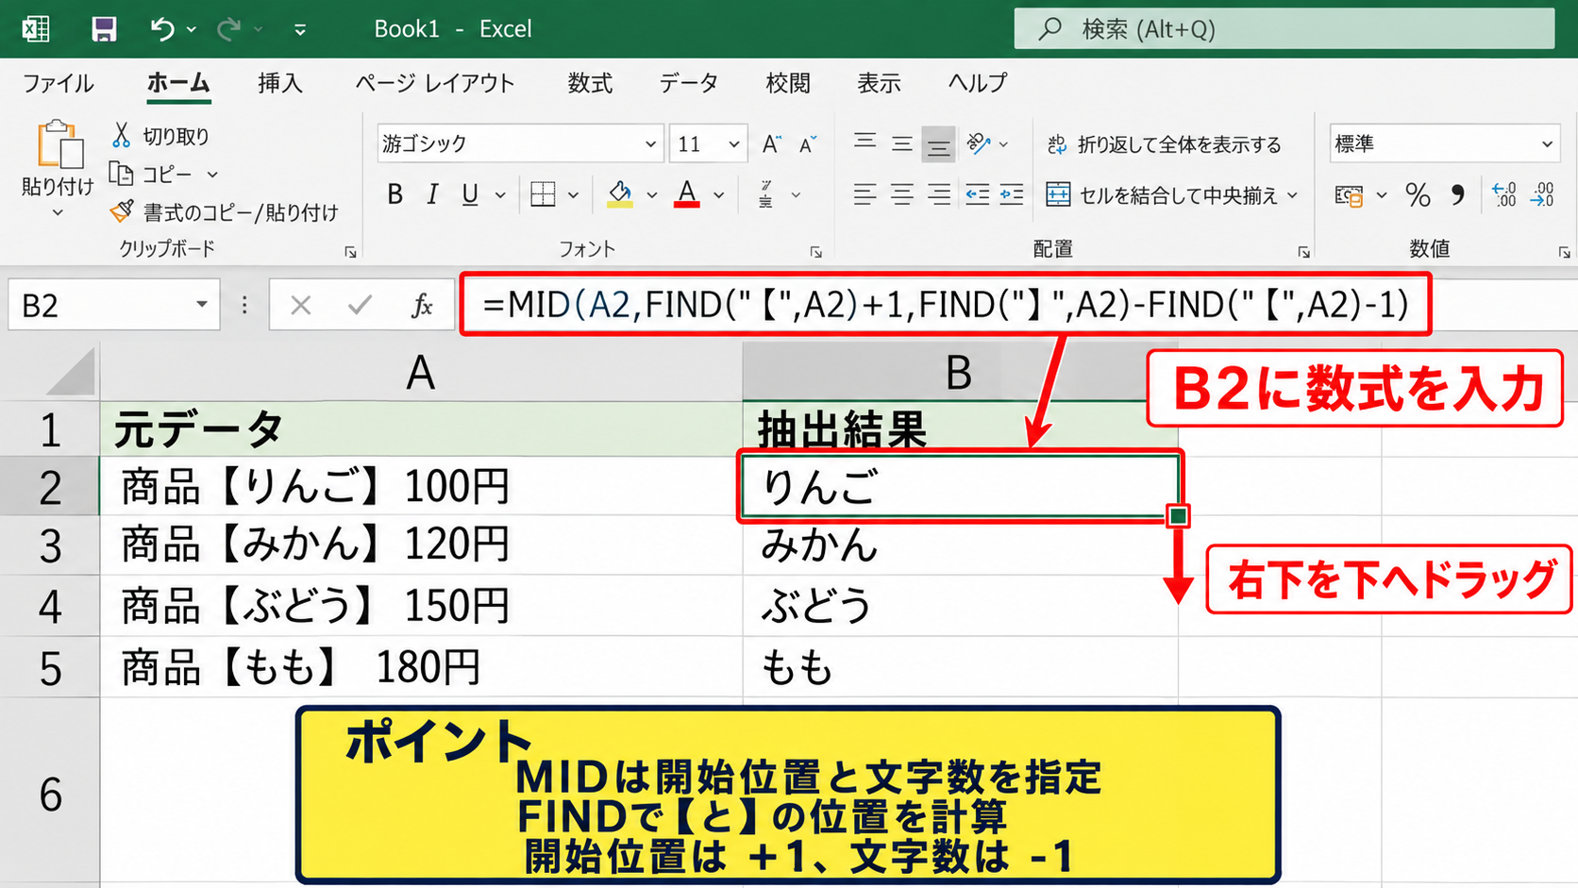This screenshot has height=888, width=1578.
Task: Click the Save icon in title bar
Action: [104, 29]
